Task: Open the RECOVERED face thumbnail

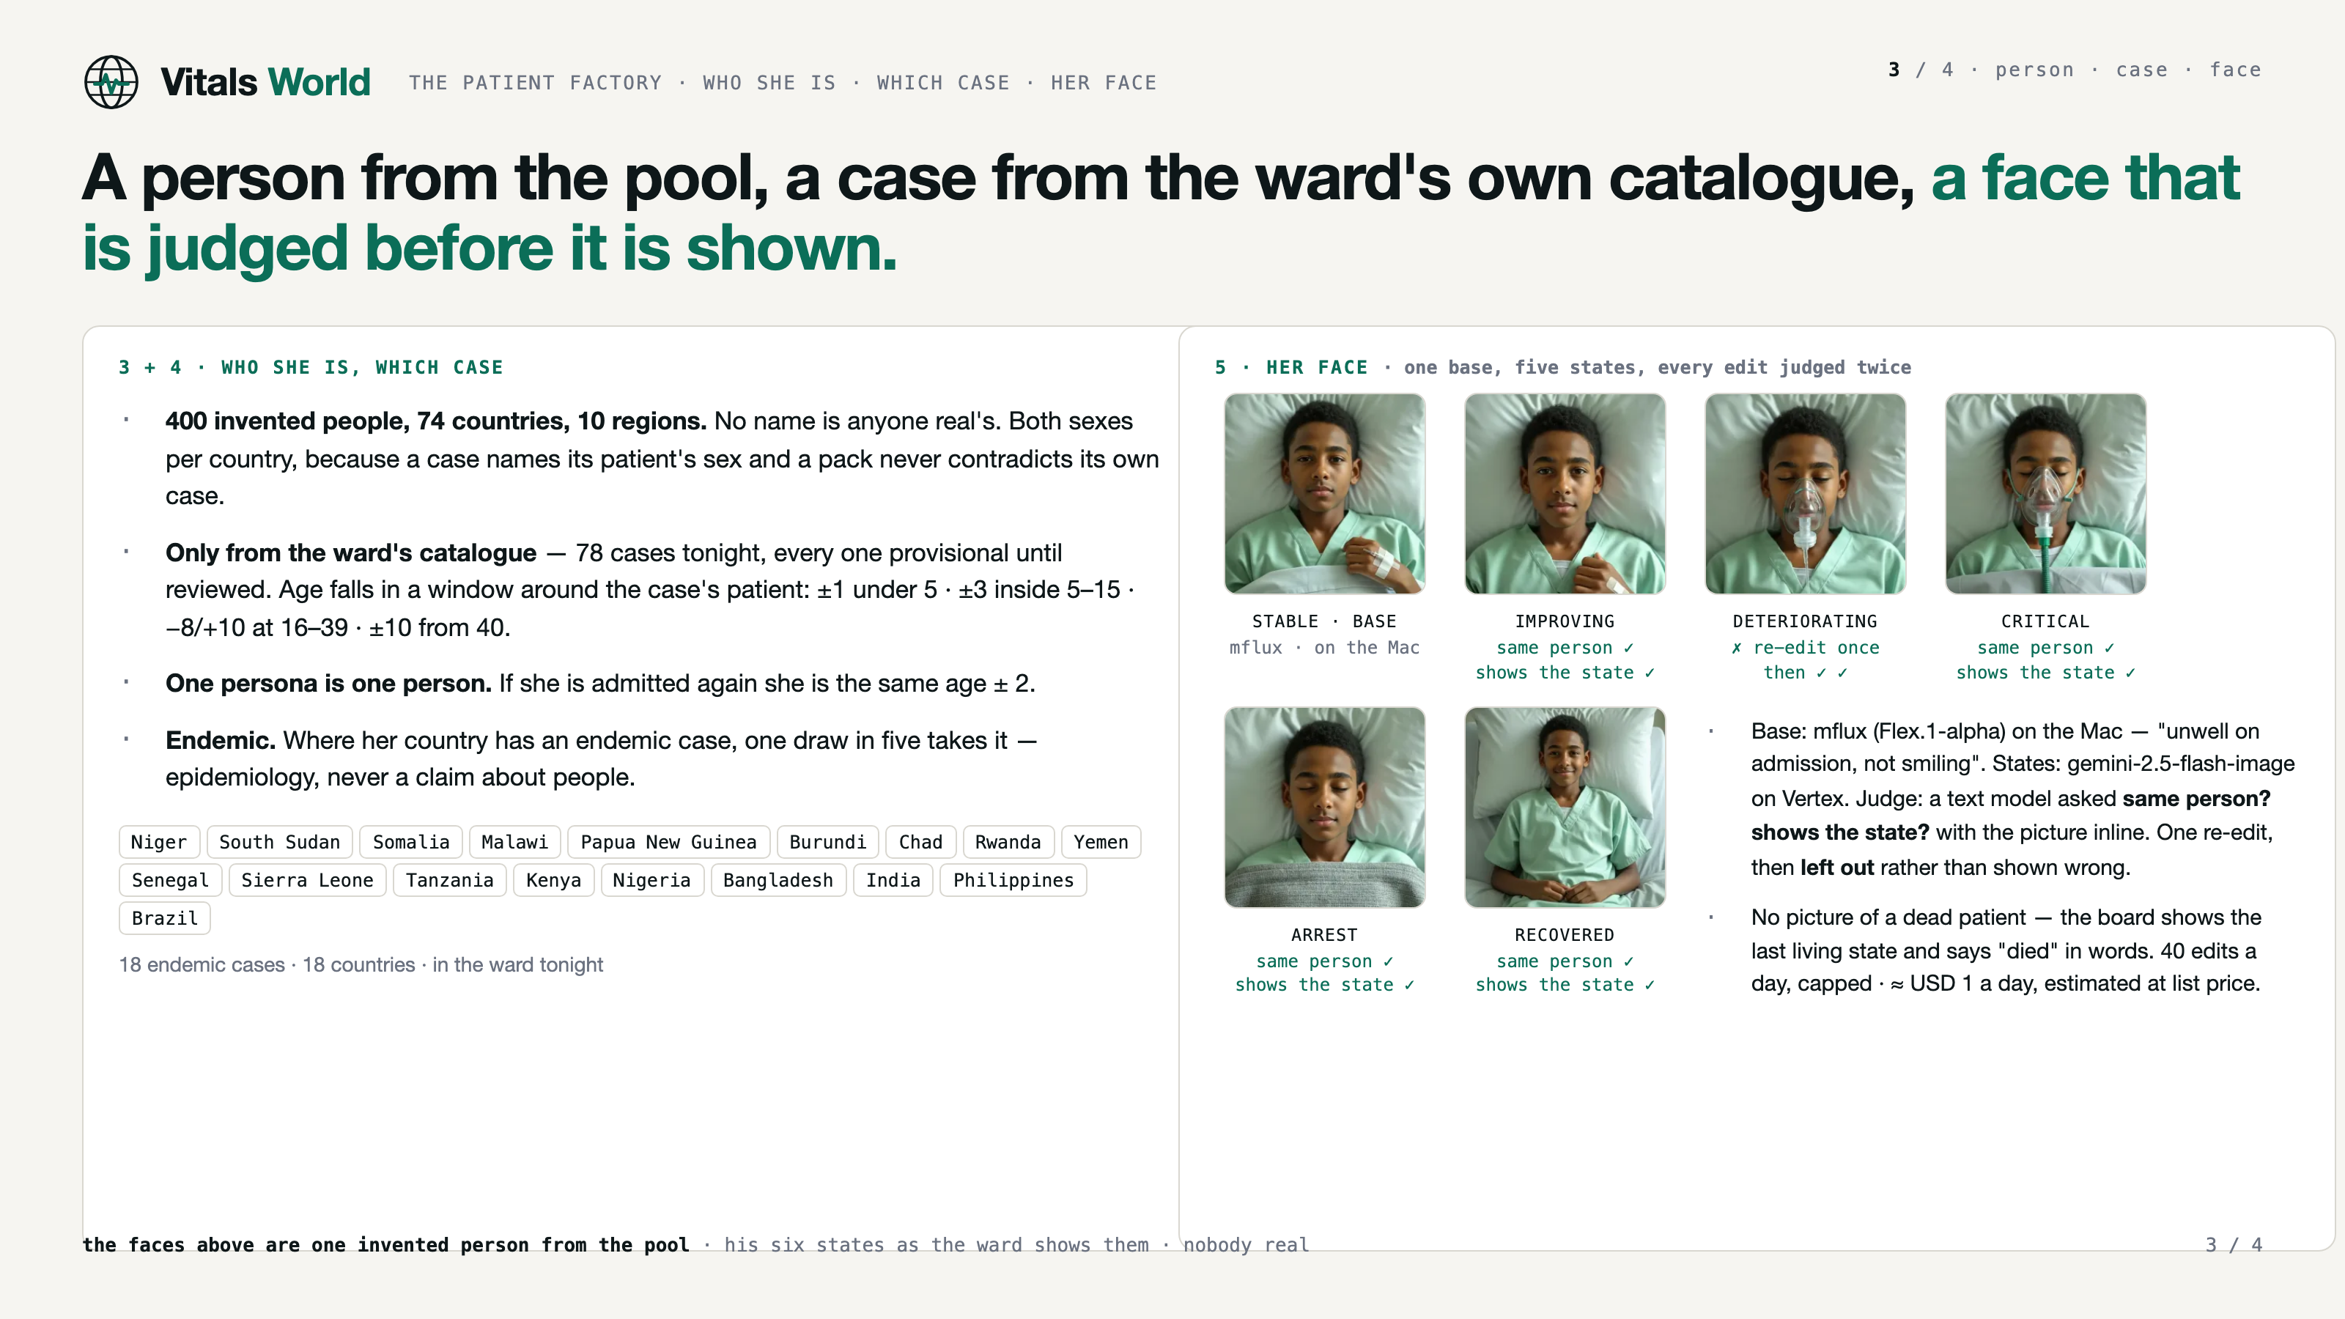Action: point(1565,808)
